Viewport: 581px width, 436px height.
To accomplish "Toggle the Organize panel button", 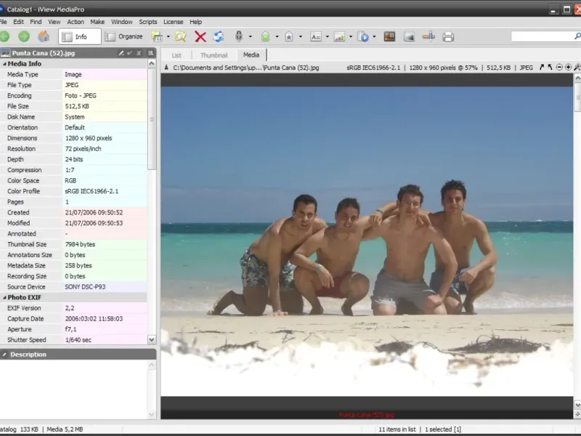I will click(124, 36).
